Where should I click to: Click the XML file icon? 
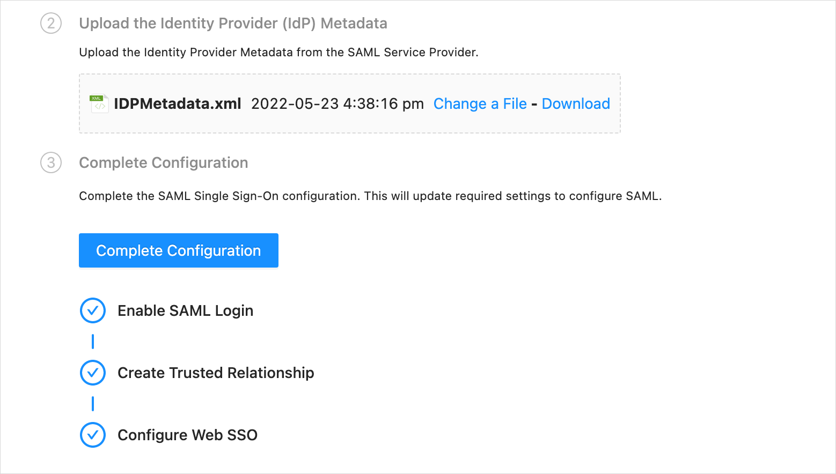click(99, 103)
